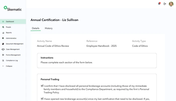Uncheck the disclosed brokerage accounts confirmation
Viewport: 176px width, 101px height.
point(42,86)
